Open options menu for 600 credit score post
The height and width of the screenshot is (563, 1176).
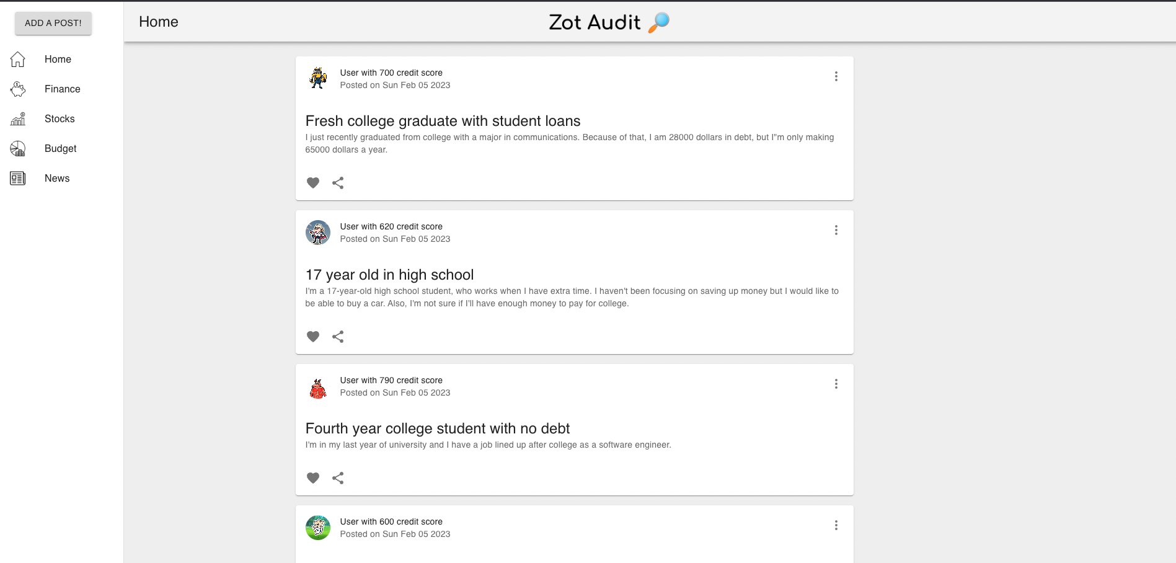[x=836, y=525]
